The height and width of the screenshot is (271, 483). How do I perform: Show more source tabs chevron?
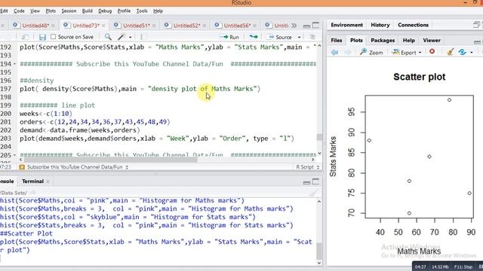click(x=294, y=26)
